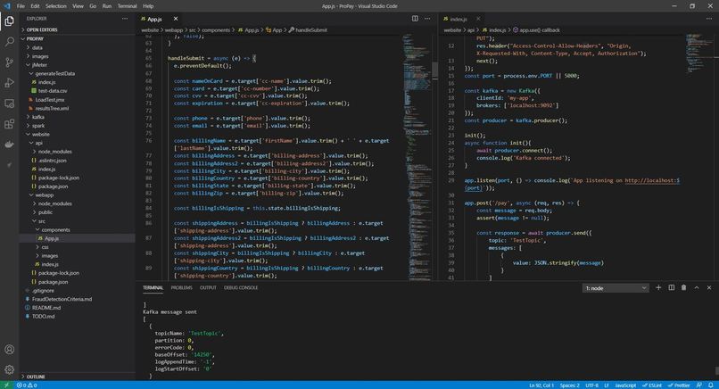The image size is (719, 389).
Task: Click UTF-8 encoding in status bar
Action: point(592,385)
